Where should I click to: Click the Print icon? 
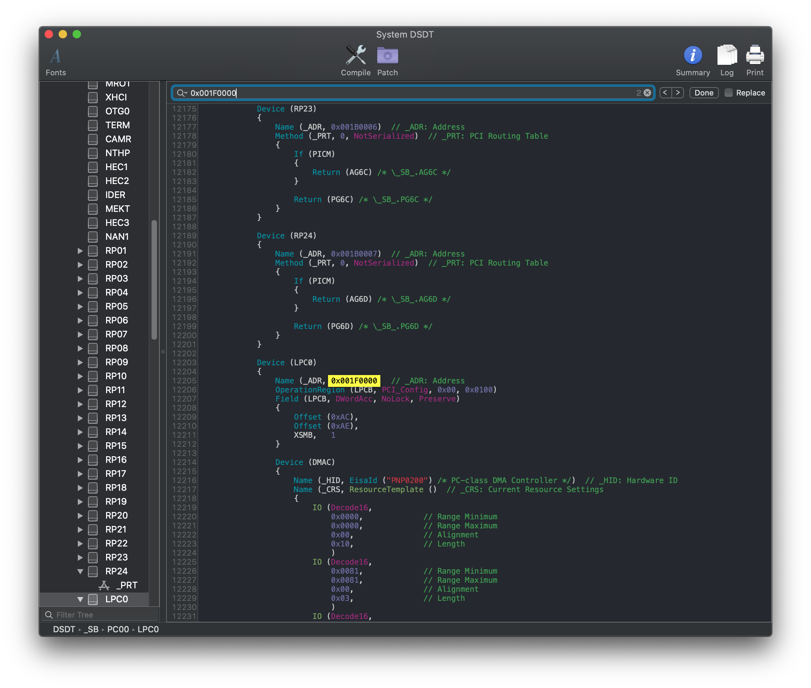click(754, 55)
